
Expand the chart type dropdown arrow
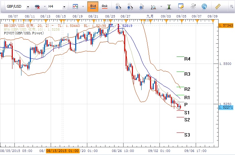click(x=82, y=6)
